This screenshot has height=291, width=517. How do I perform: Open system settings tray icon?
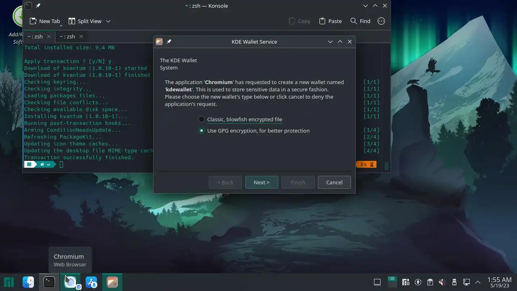[x=406, y=282]
